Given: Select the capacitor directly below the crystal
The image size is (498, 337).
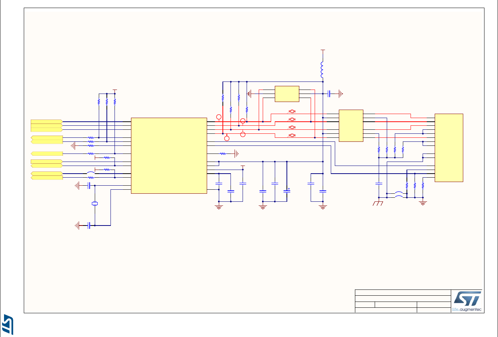Looking at the screenshot, I should tap(89, 226).
